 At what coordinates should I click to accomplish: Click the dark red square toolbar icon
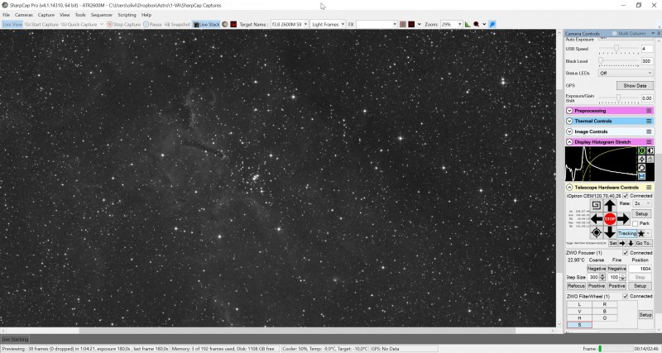pyautogui.click(x=233, y=25)
